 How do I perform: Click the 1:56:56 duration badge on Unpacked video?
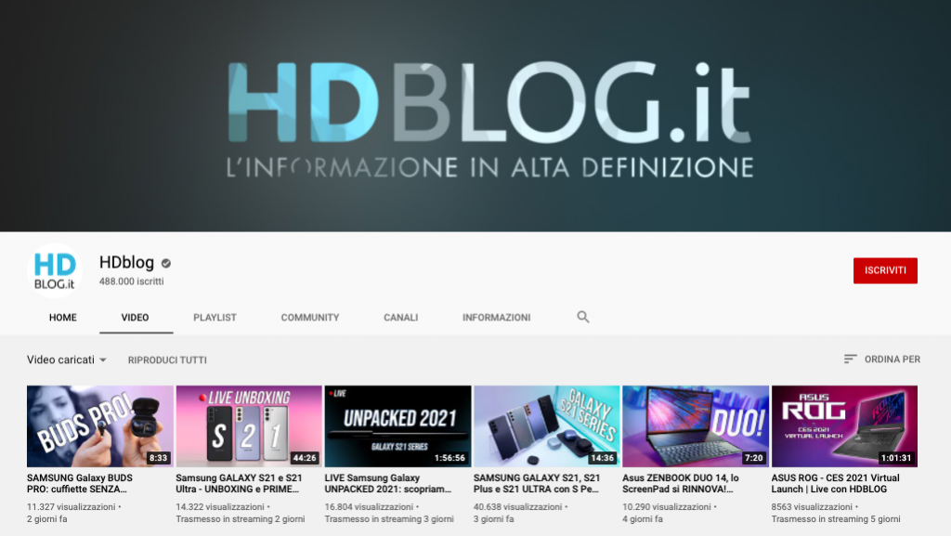448,458
